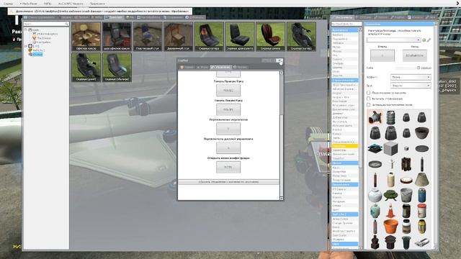The height and width of the screenshot is (259, 461).
Task: Select the gray cube model icon
Action: click(390, 149)
